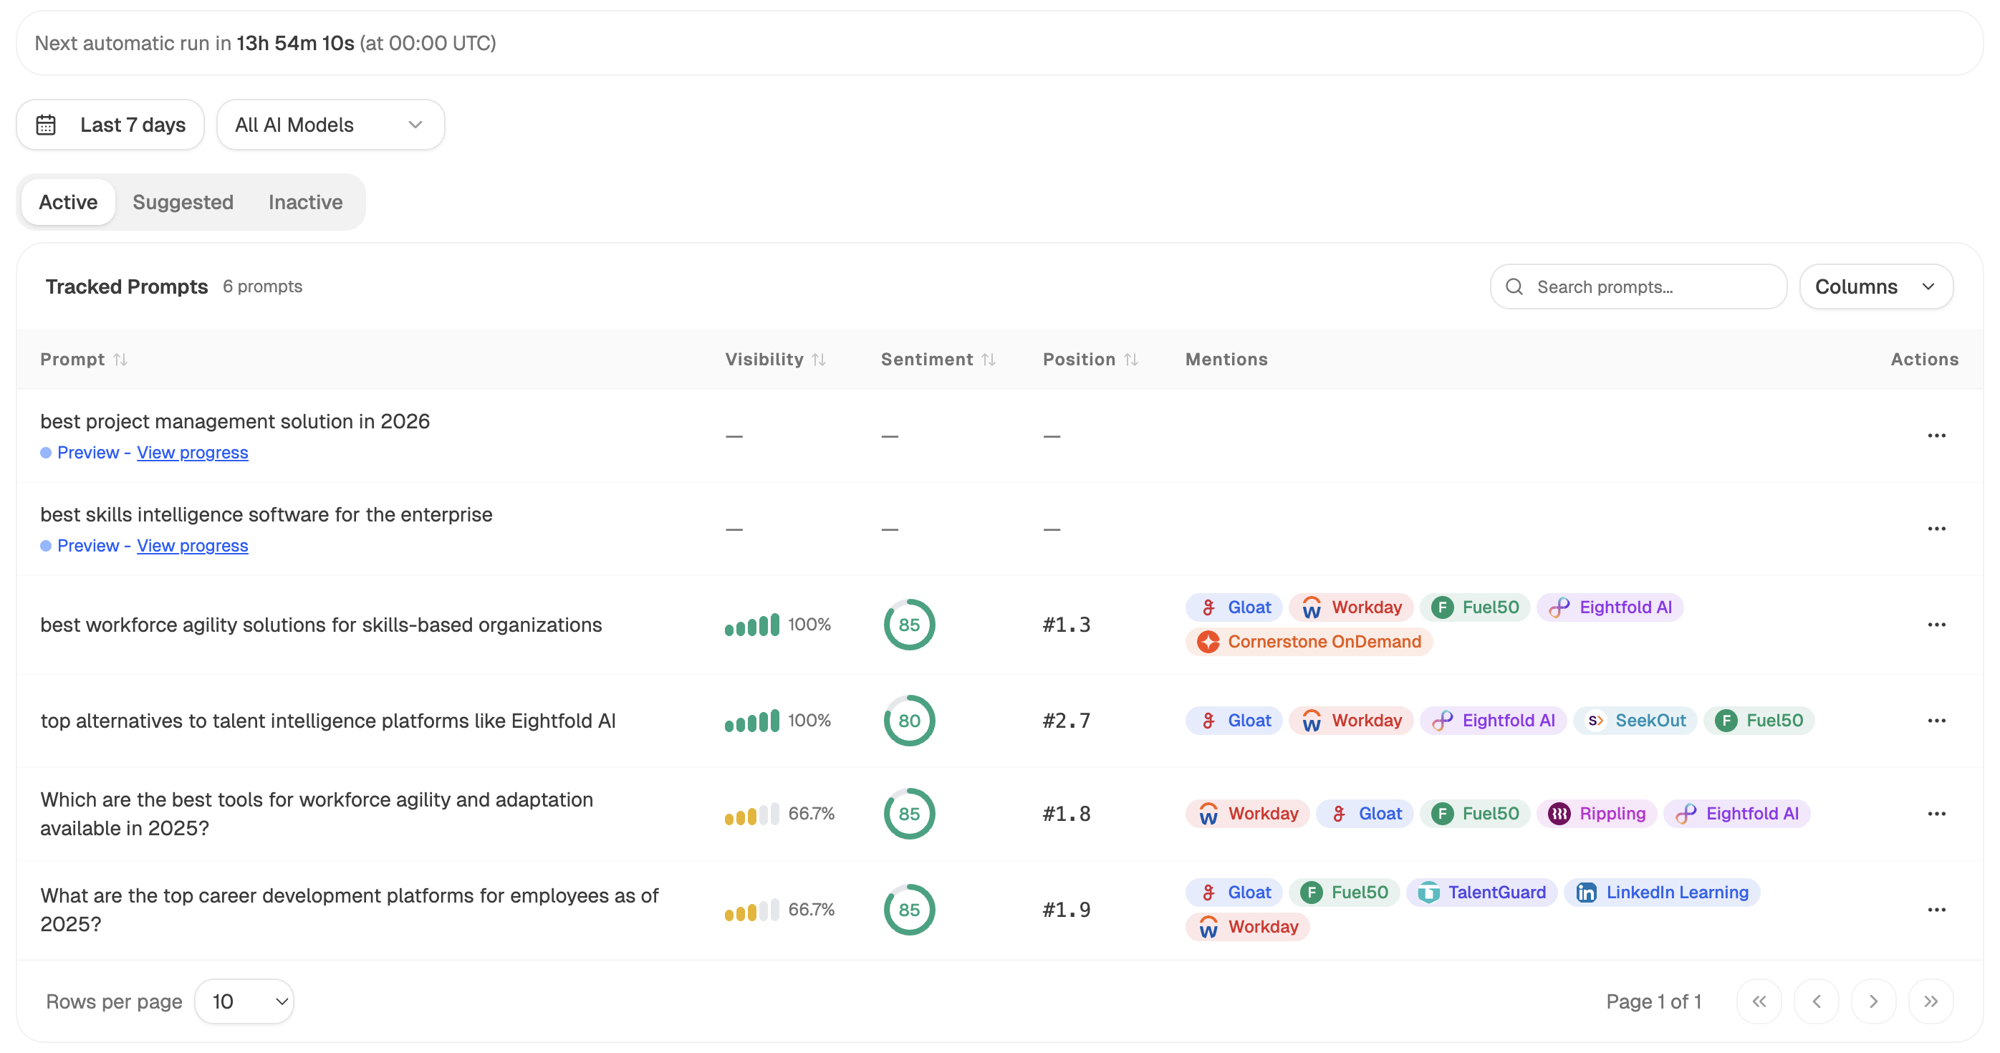Click the Cornerstone OnDemand mention tag
Screen dimensions: 2000x1053
(x=1308, y=641)
